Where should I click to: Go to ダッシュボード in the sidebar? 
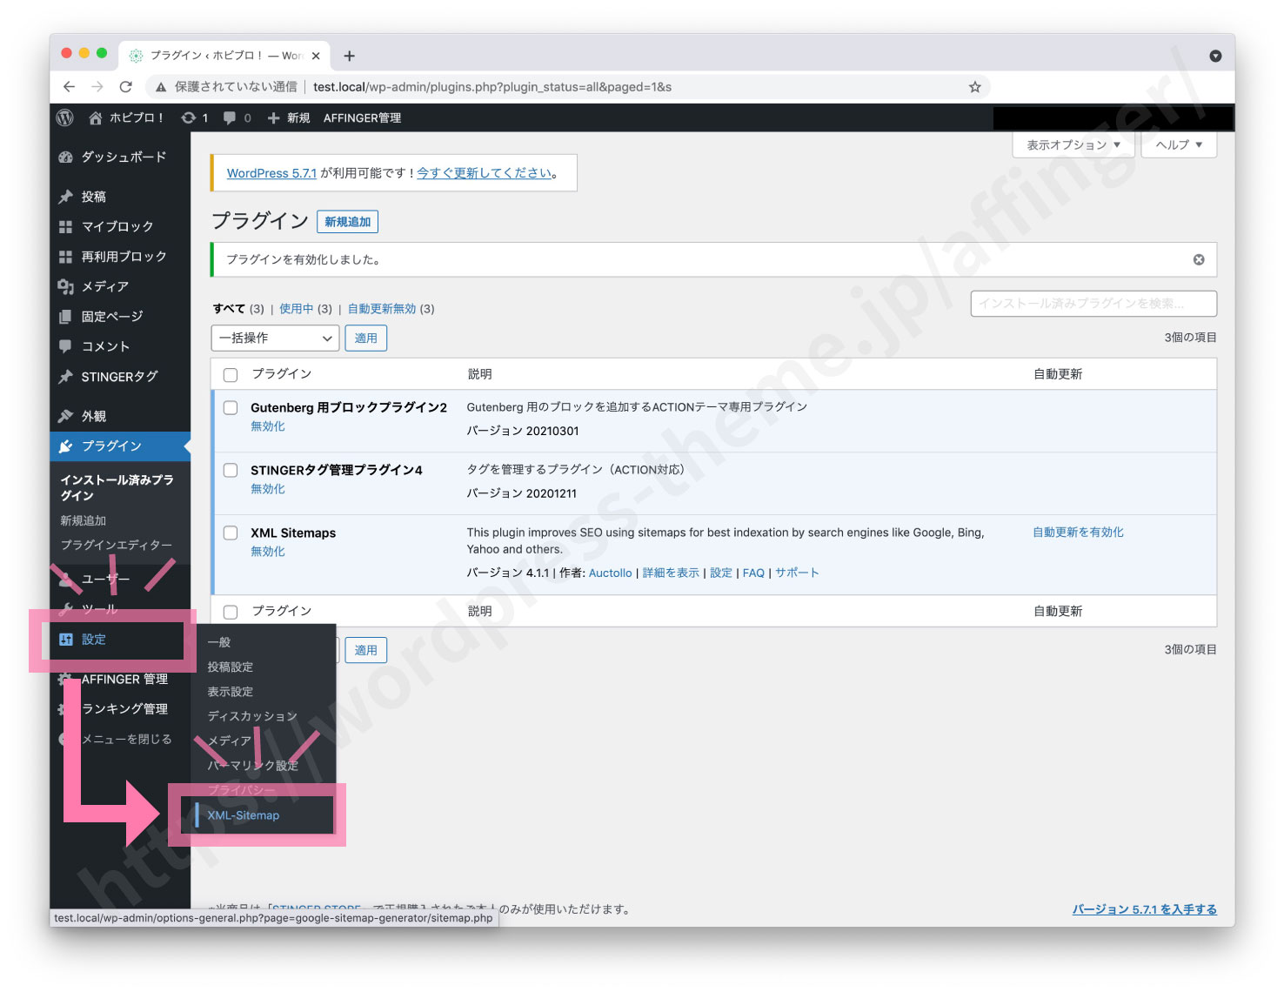click(x=120, y=158)
